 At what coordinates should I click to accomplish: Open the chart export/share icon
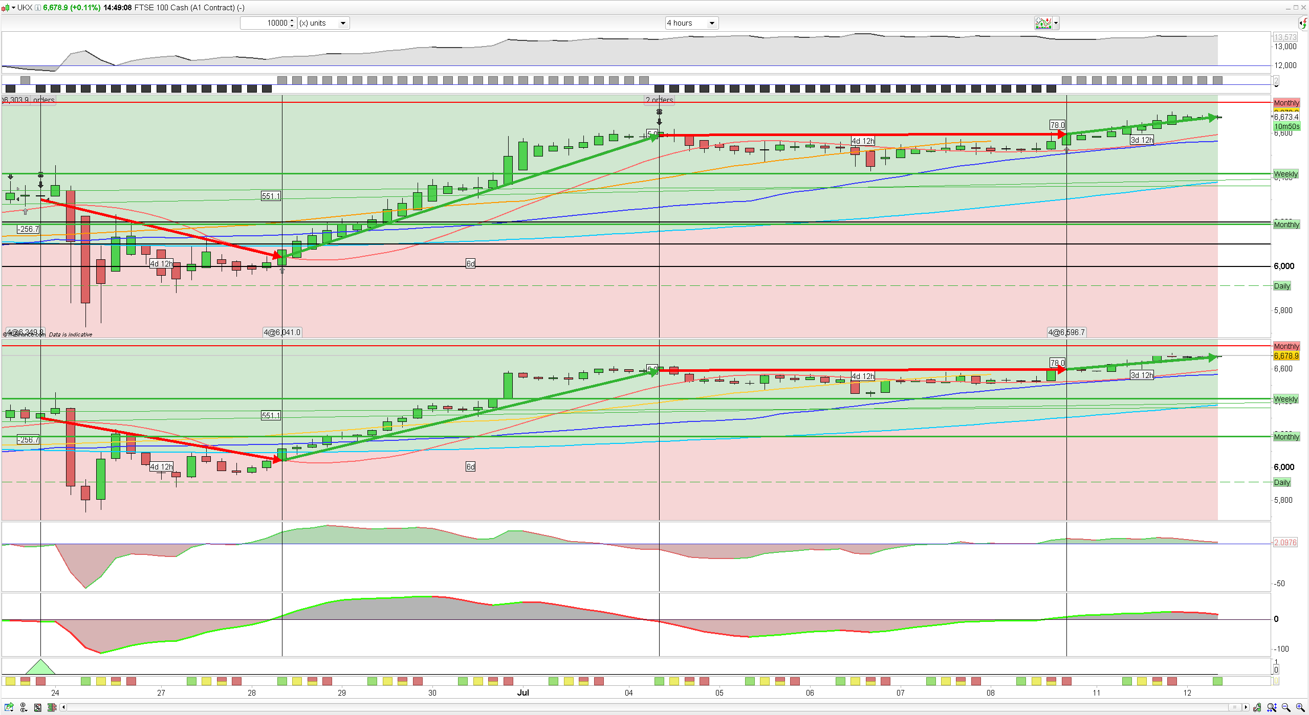tap(9, 707)
